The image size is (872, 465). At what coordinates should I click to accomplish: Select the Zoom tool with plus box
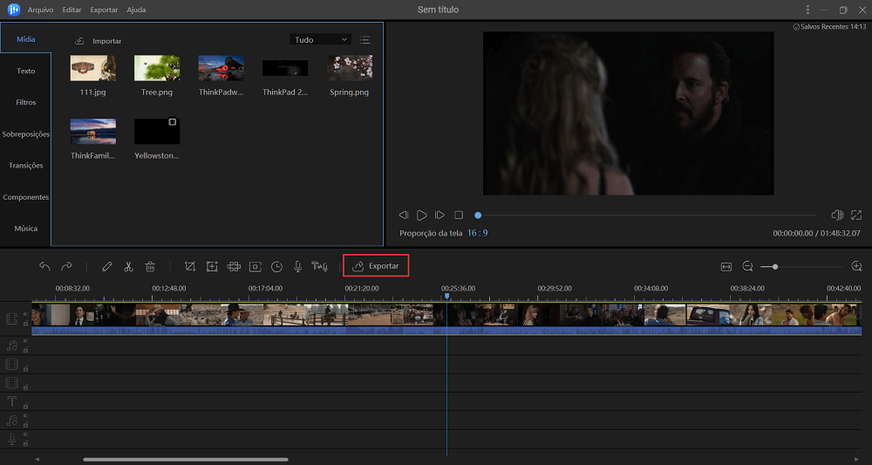212,266
